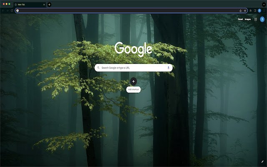Screen dimensions: 267x167
Task: Click the plus circle to add a shortcut
Action: click(133, 81)
